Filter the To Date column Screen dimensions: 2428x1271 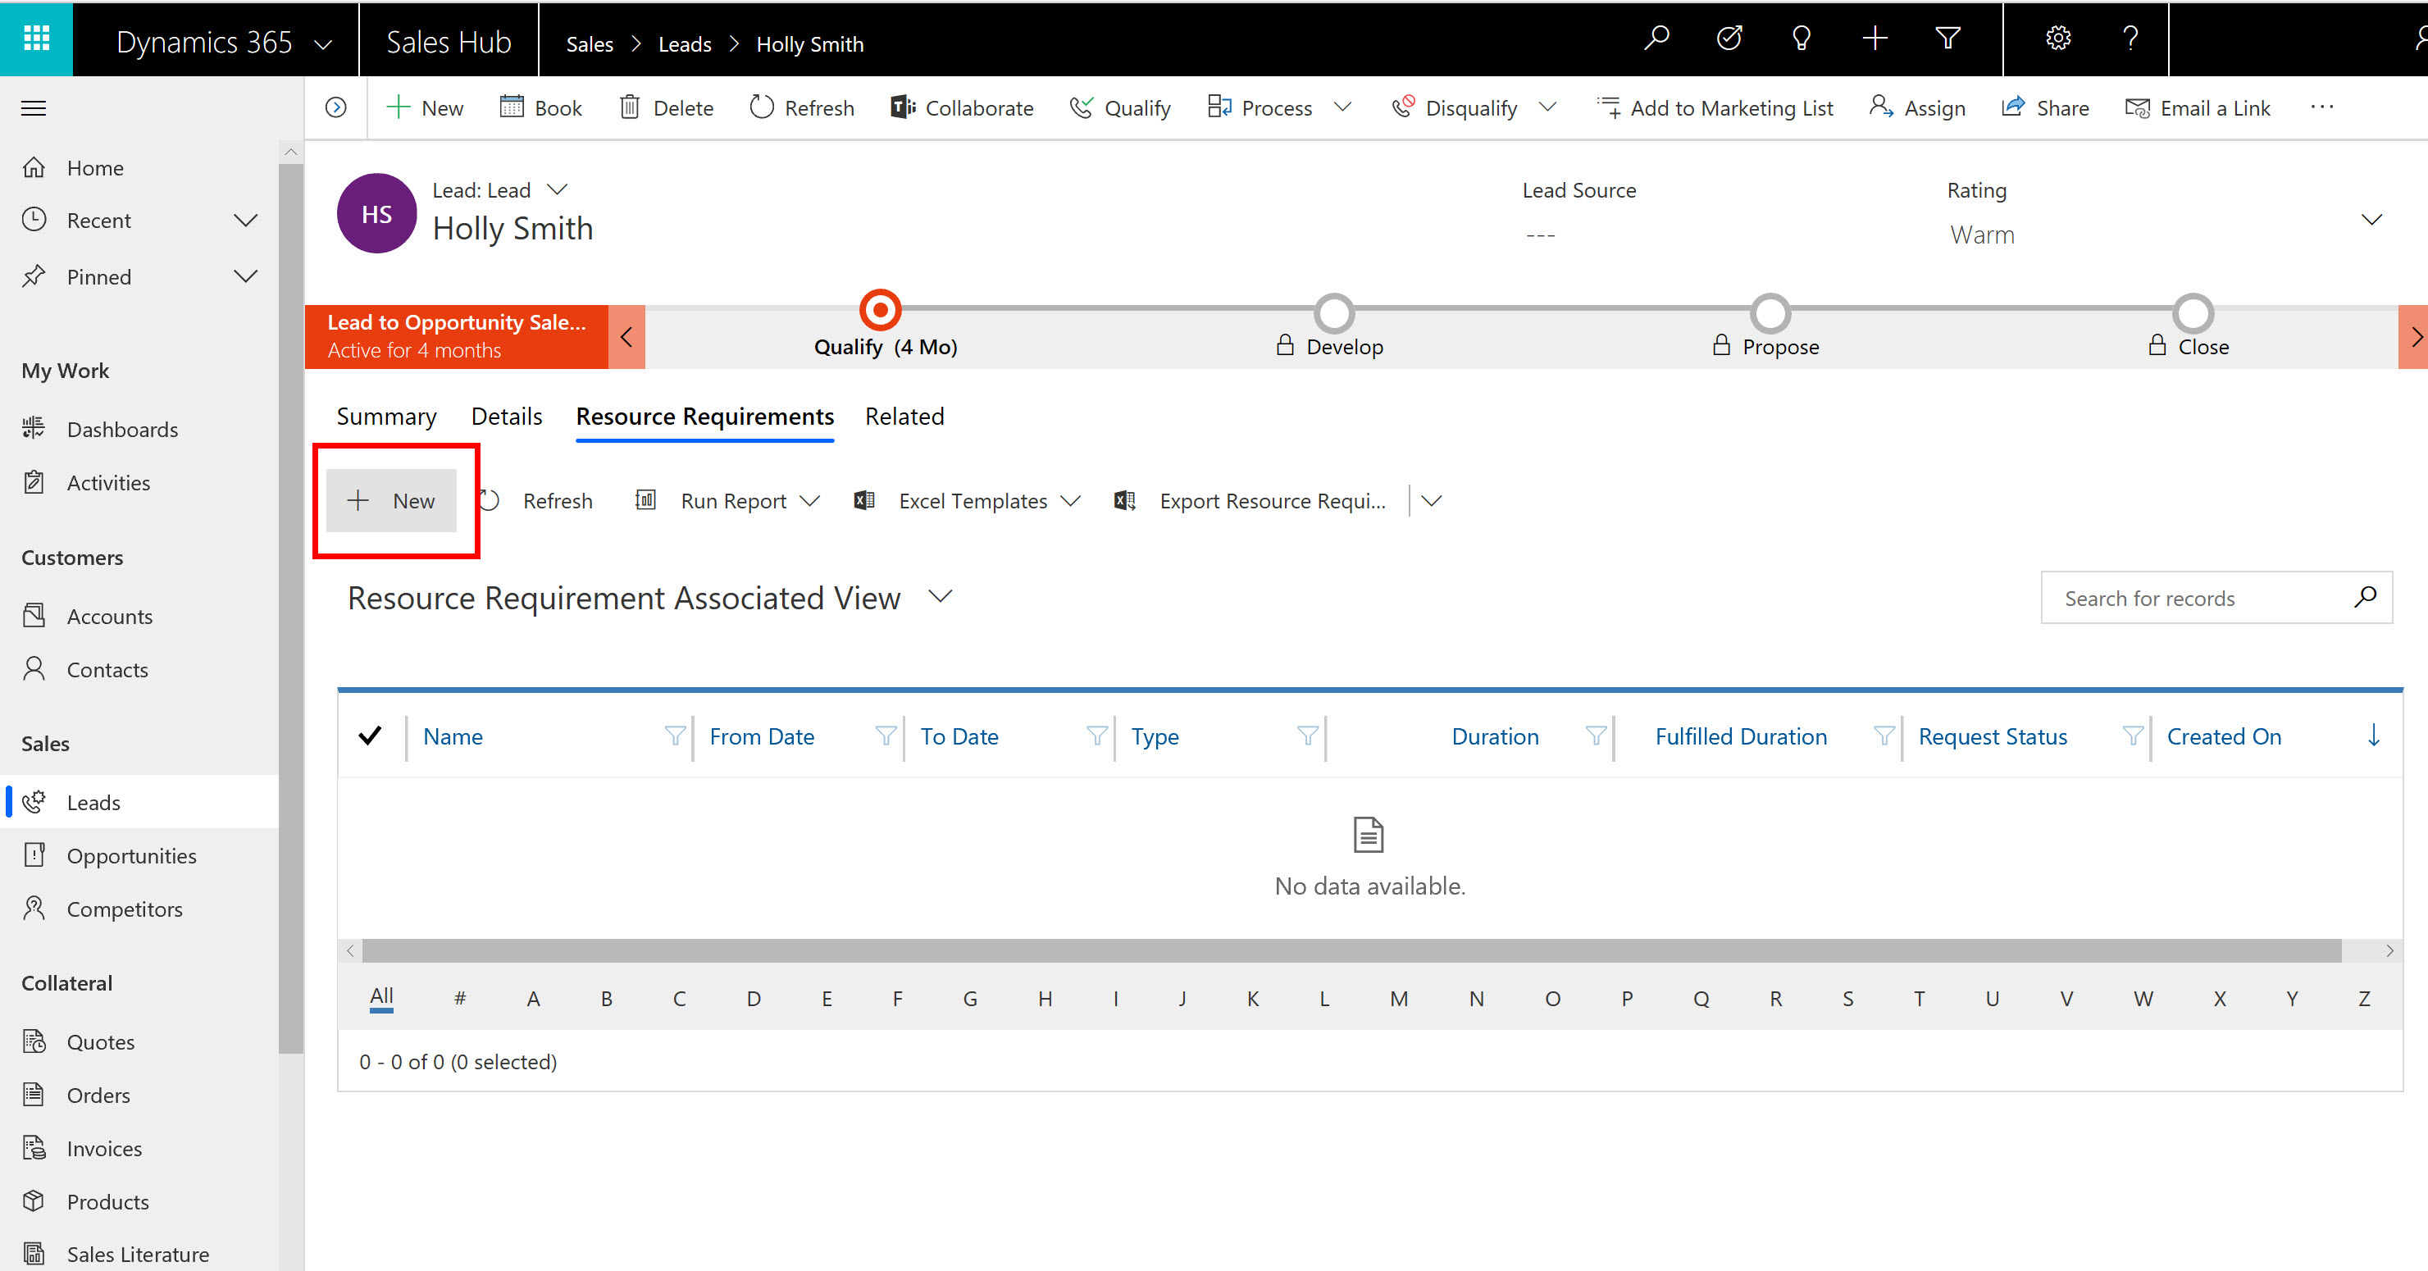[x=1097, y=736]
